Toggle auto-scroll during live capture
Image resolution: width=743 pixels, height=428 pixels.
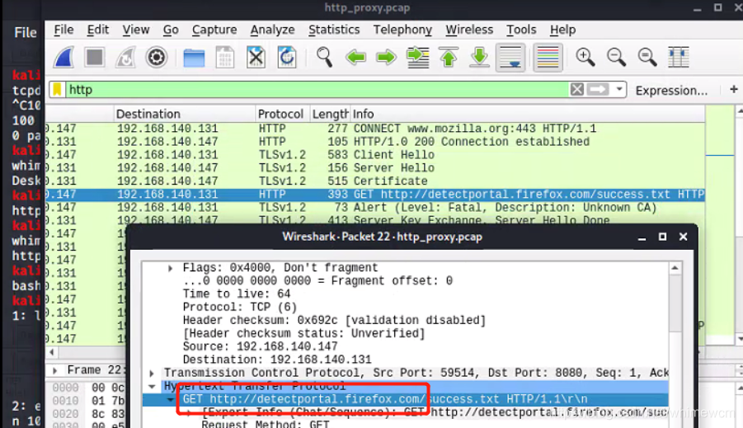click(510, 58)
